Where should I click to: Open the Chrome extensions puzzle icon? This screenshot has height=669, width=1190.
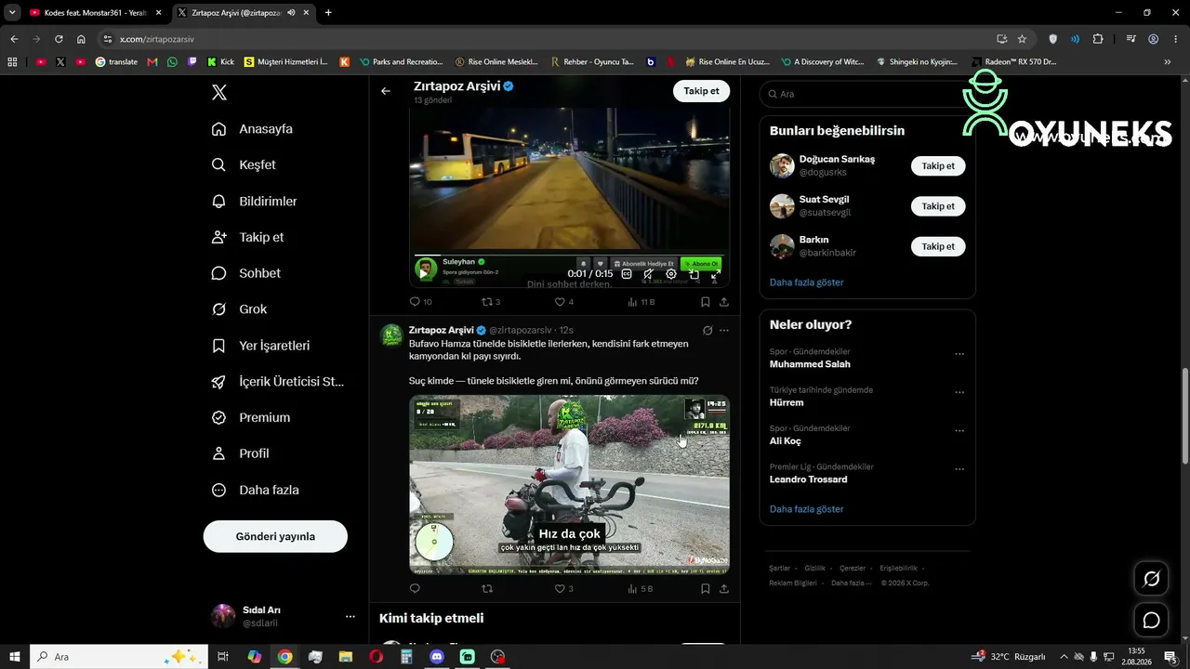[x=1098, y=39]
